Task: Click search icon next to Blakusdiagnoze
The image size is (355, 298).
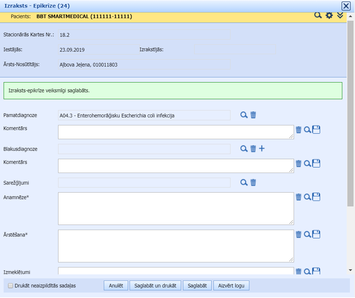Action: [244, 149]
